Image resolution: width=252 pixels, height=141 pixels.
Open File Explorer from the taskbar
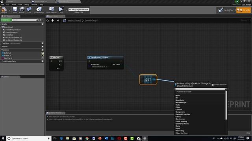point(68,138)
